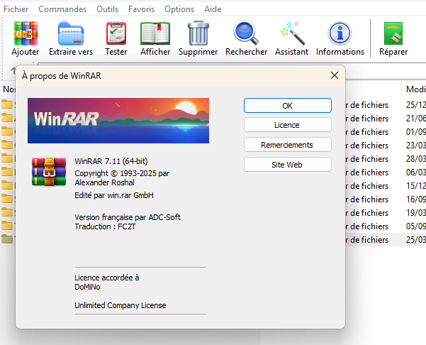The height and width of the screenshot is (345, 426).
Task: Select the file row dated 15/12
Action: 386,186
